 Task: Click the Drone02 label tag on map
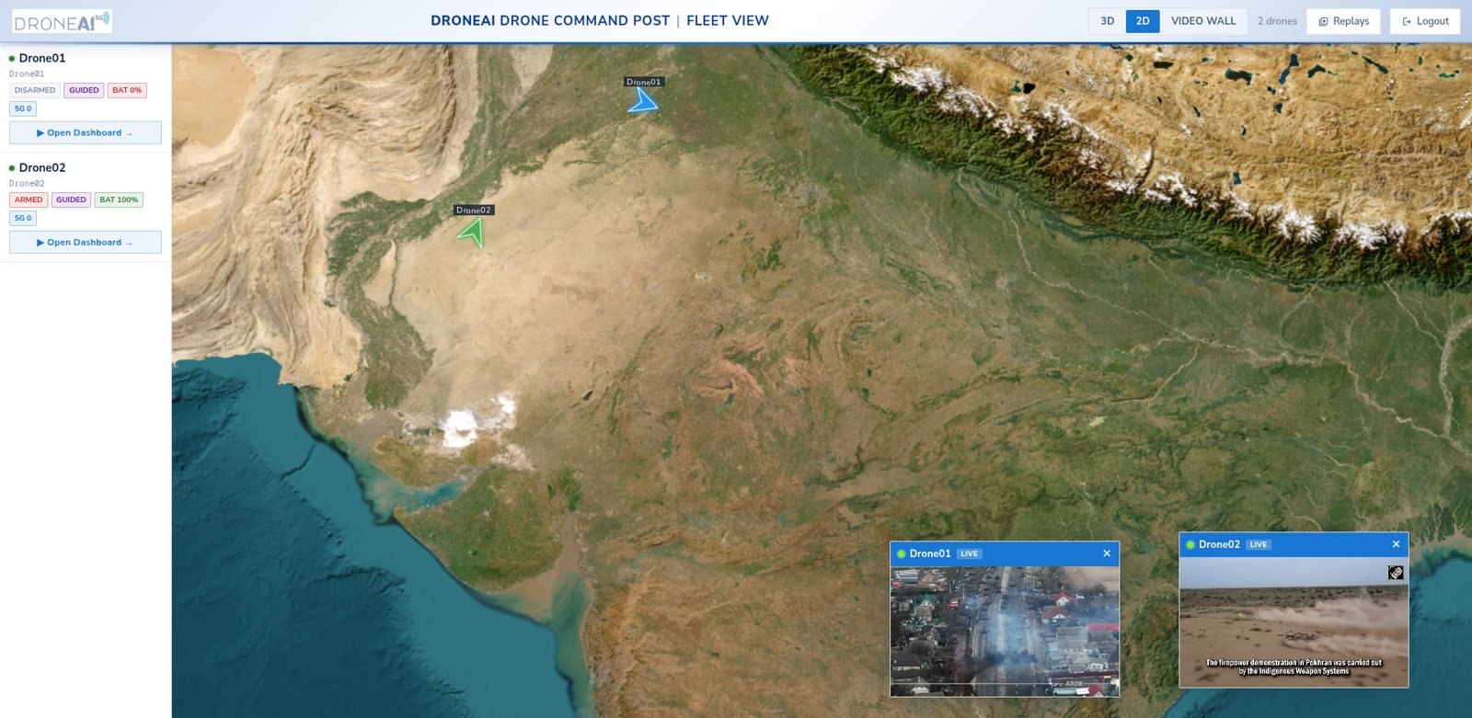(474, 210)
